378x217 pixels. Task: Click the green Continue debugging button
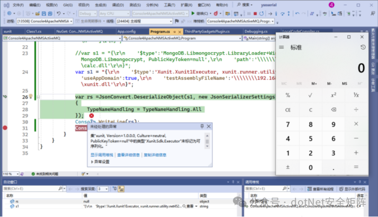coord(200,14)
